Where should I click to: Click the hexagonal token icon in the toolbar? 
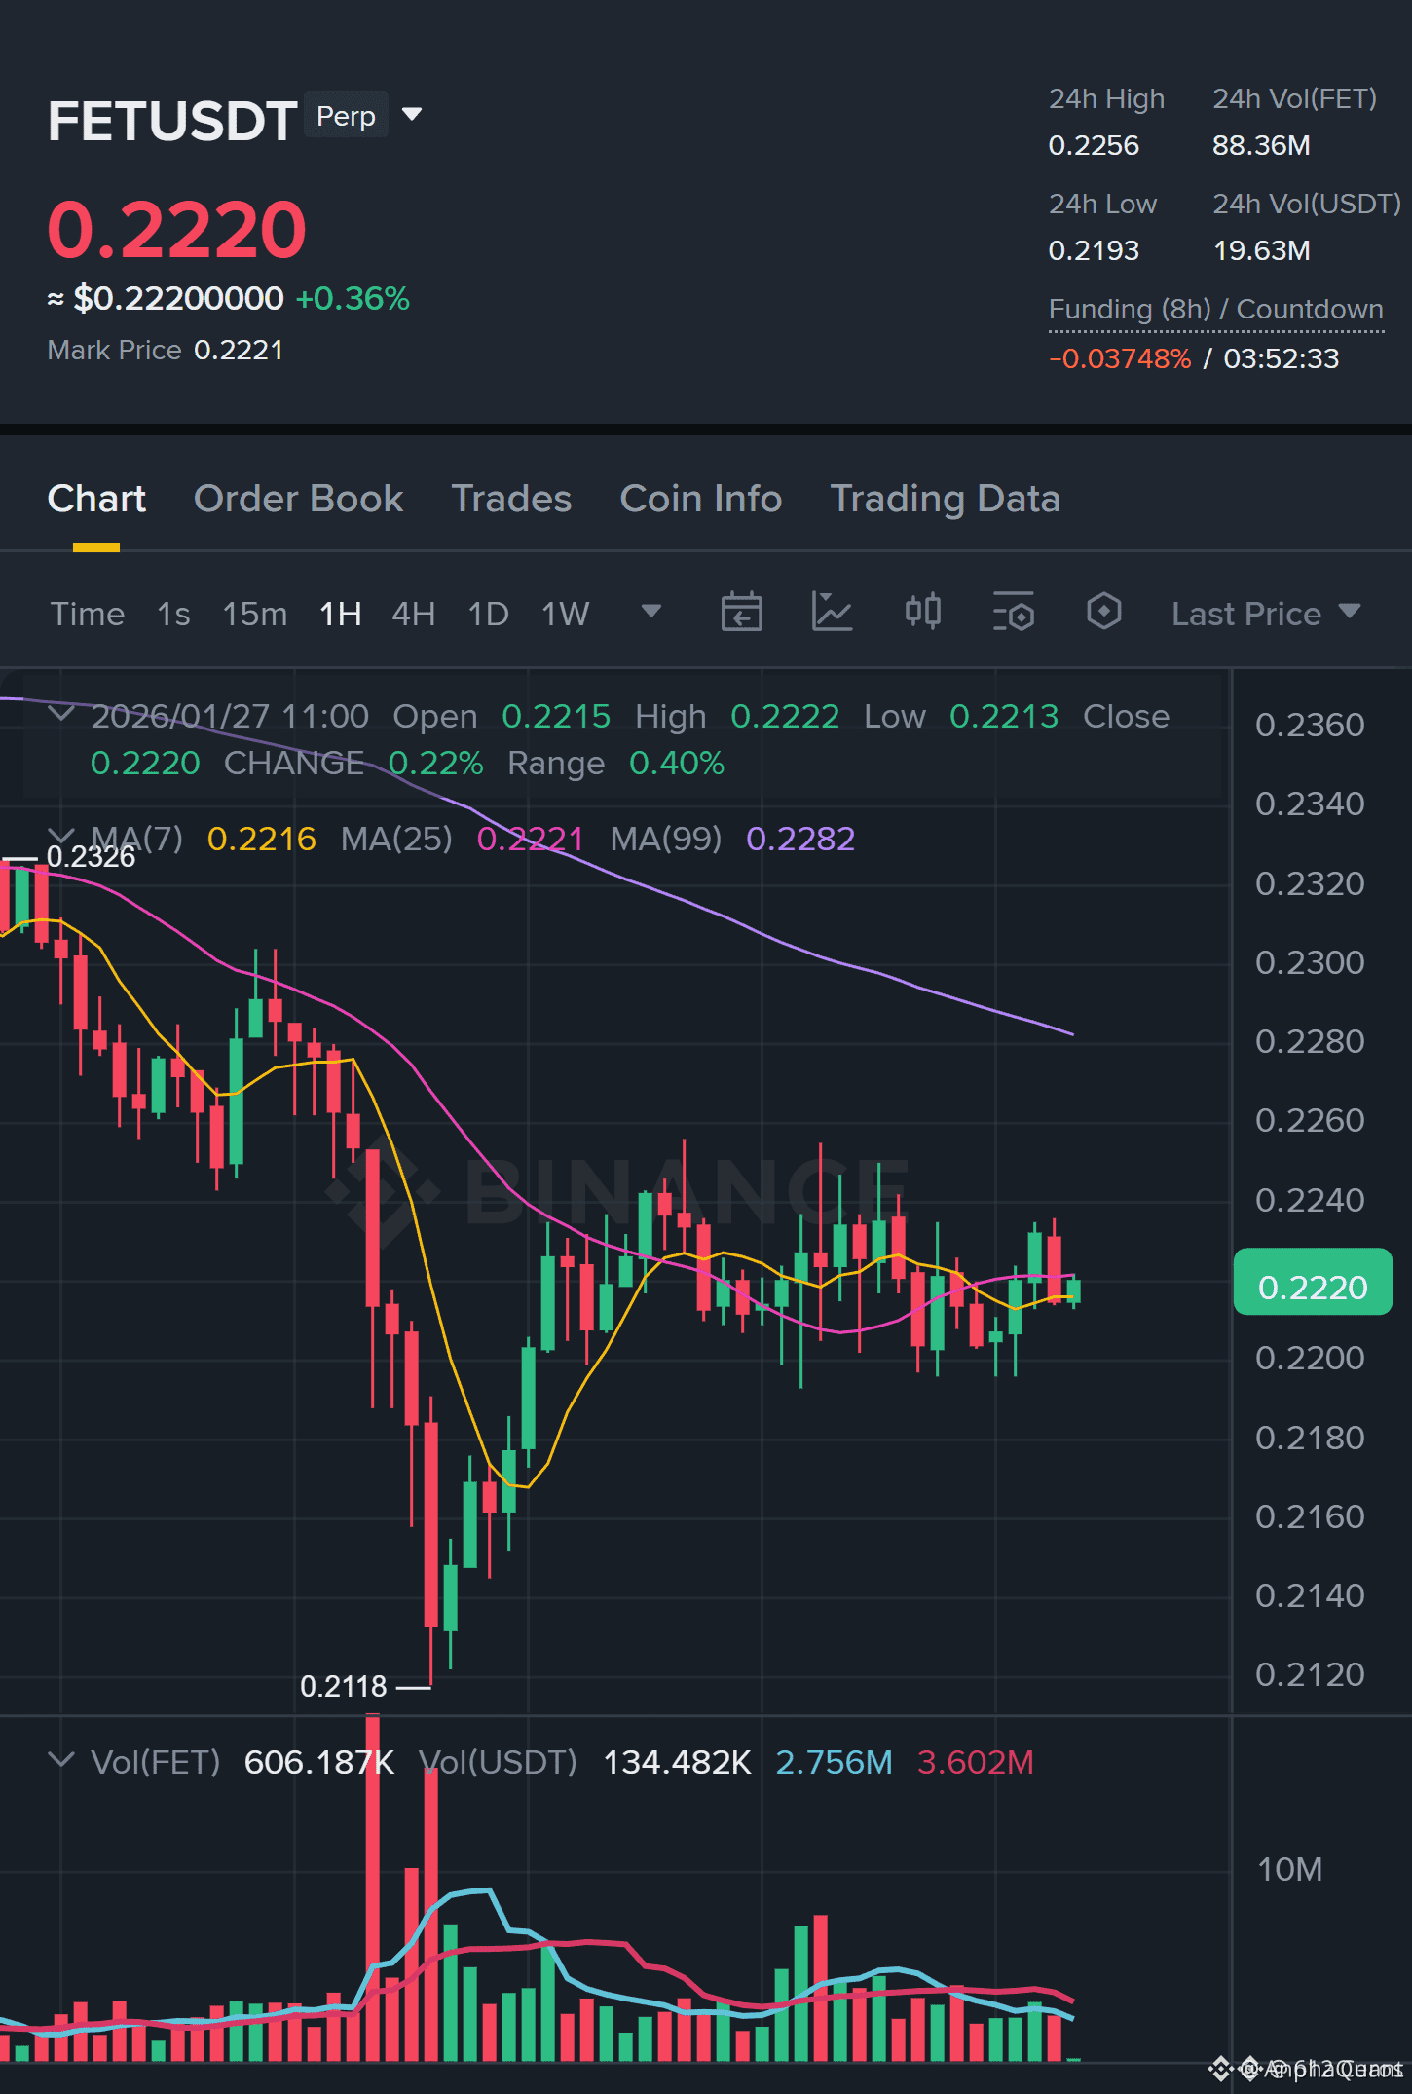[x=1103, y=612]
